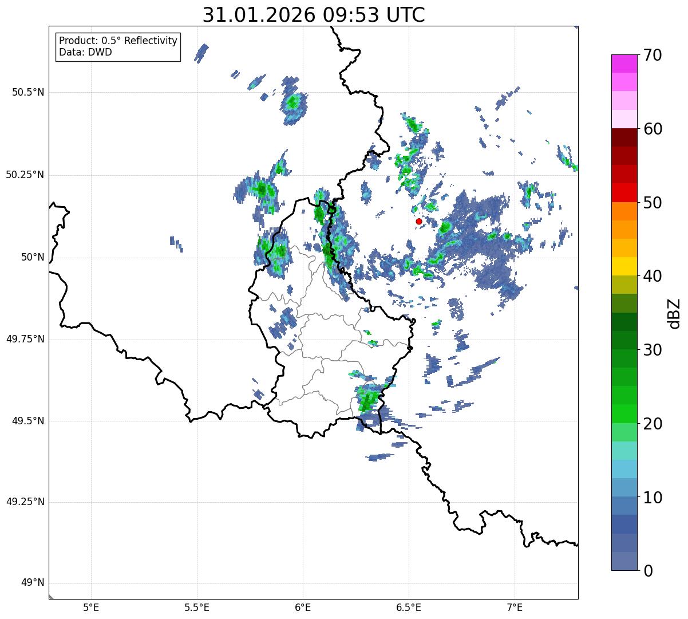Click the 20 tick on the colorbar

653,424
